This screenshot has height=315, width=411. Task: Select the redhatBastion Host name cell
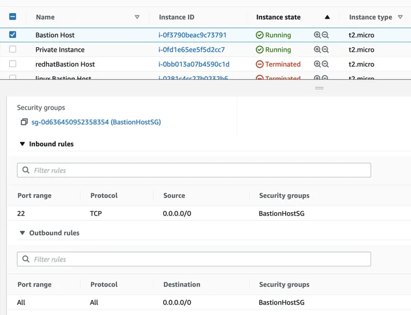[65, 64]
